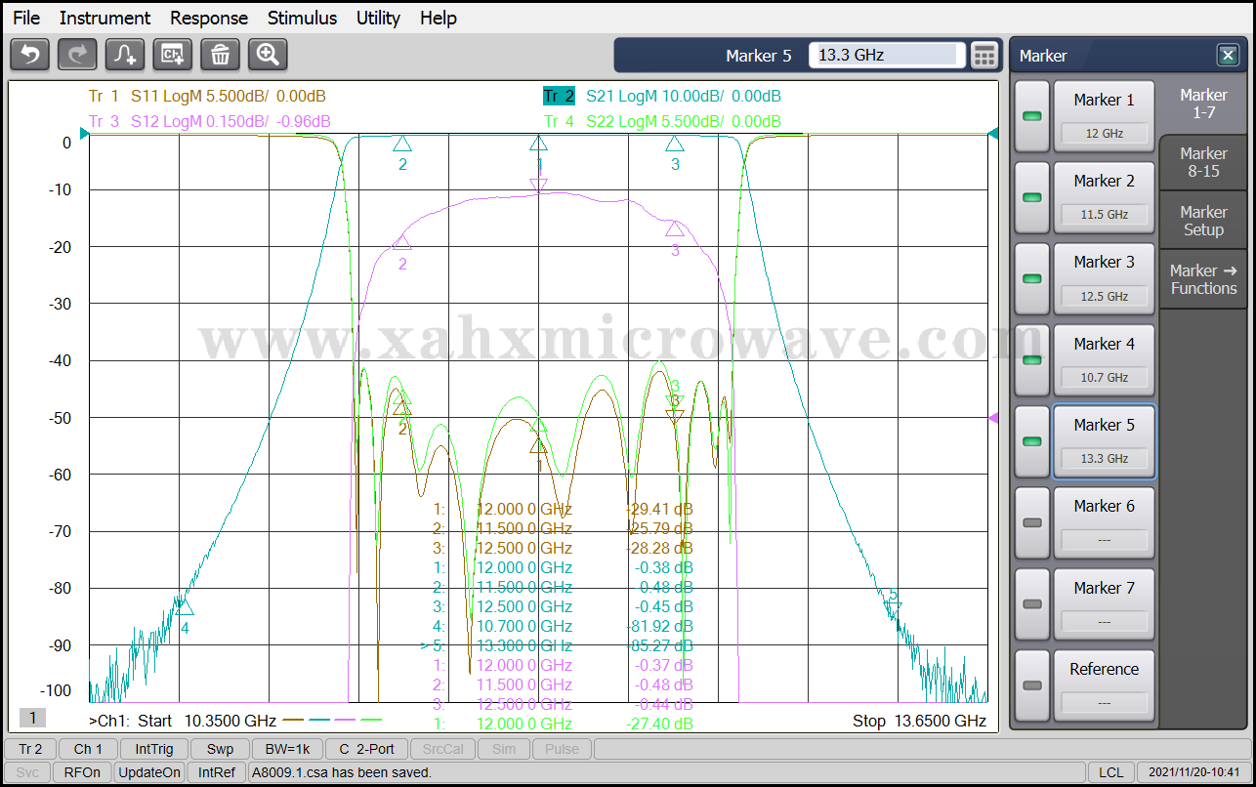The image size is (1256, 787).
Task: Click the Reference marker button
Action: [x=1104, y=685]
